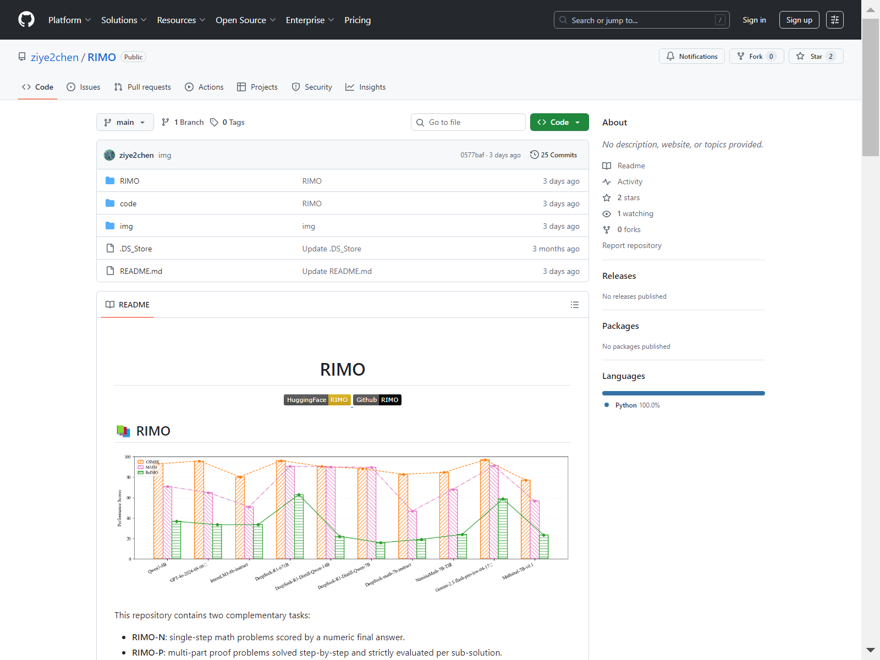Expand the Enterprise menu

(310, 20)
